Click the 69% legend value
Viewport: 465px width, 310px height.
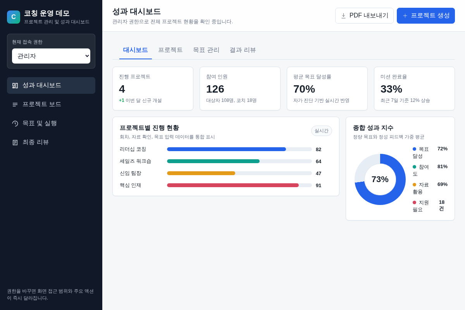[x=443, y=184]
